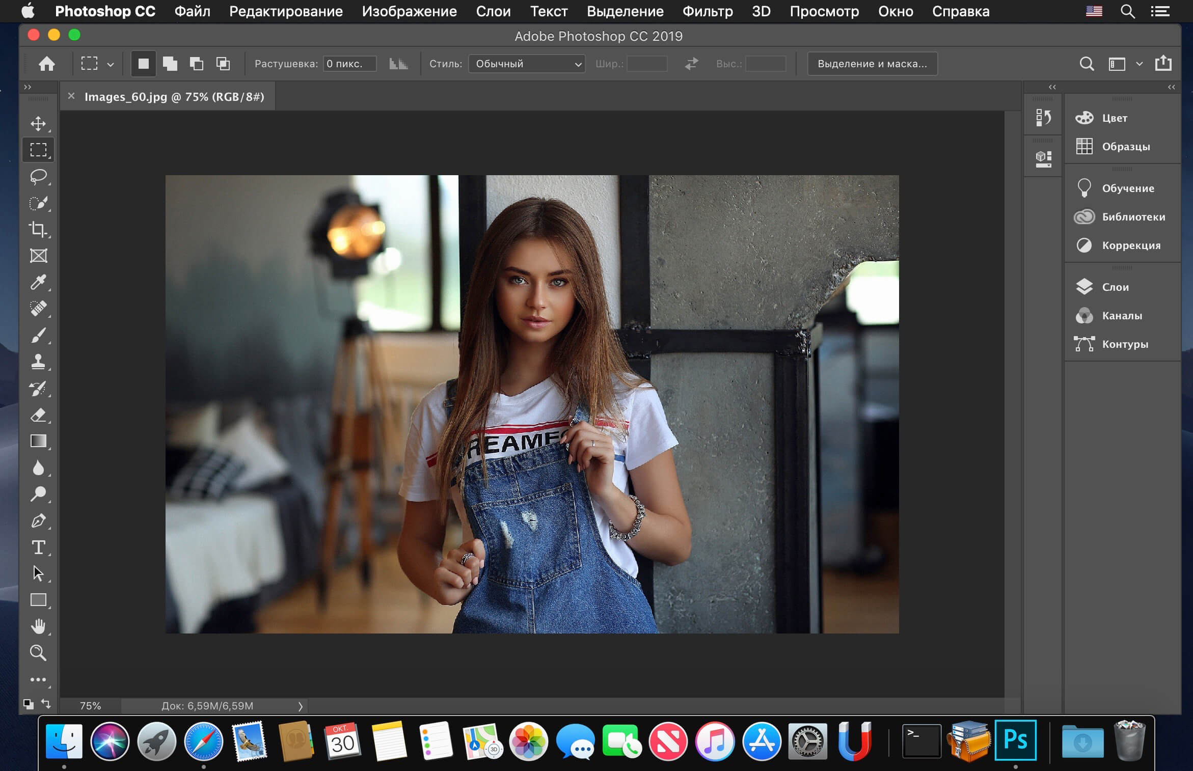Select the Move tool
The image size is (1193, 771).
coord(39,123)
